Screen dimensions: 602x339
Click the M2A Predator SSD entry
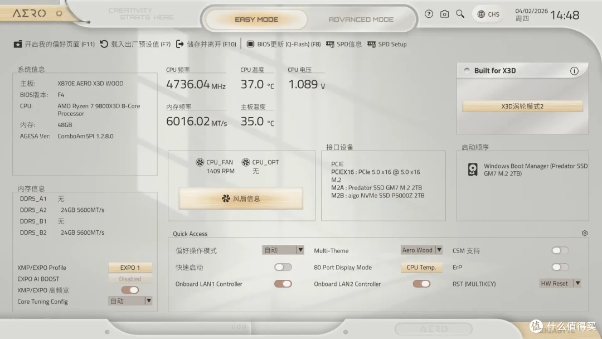click(377, 188)
